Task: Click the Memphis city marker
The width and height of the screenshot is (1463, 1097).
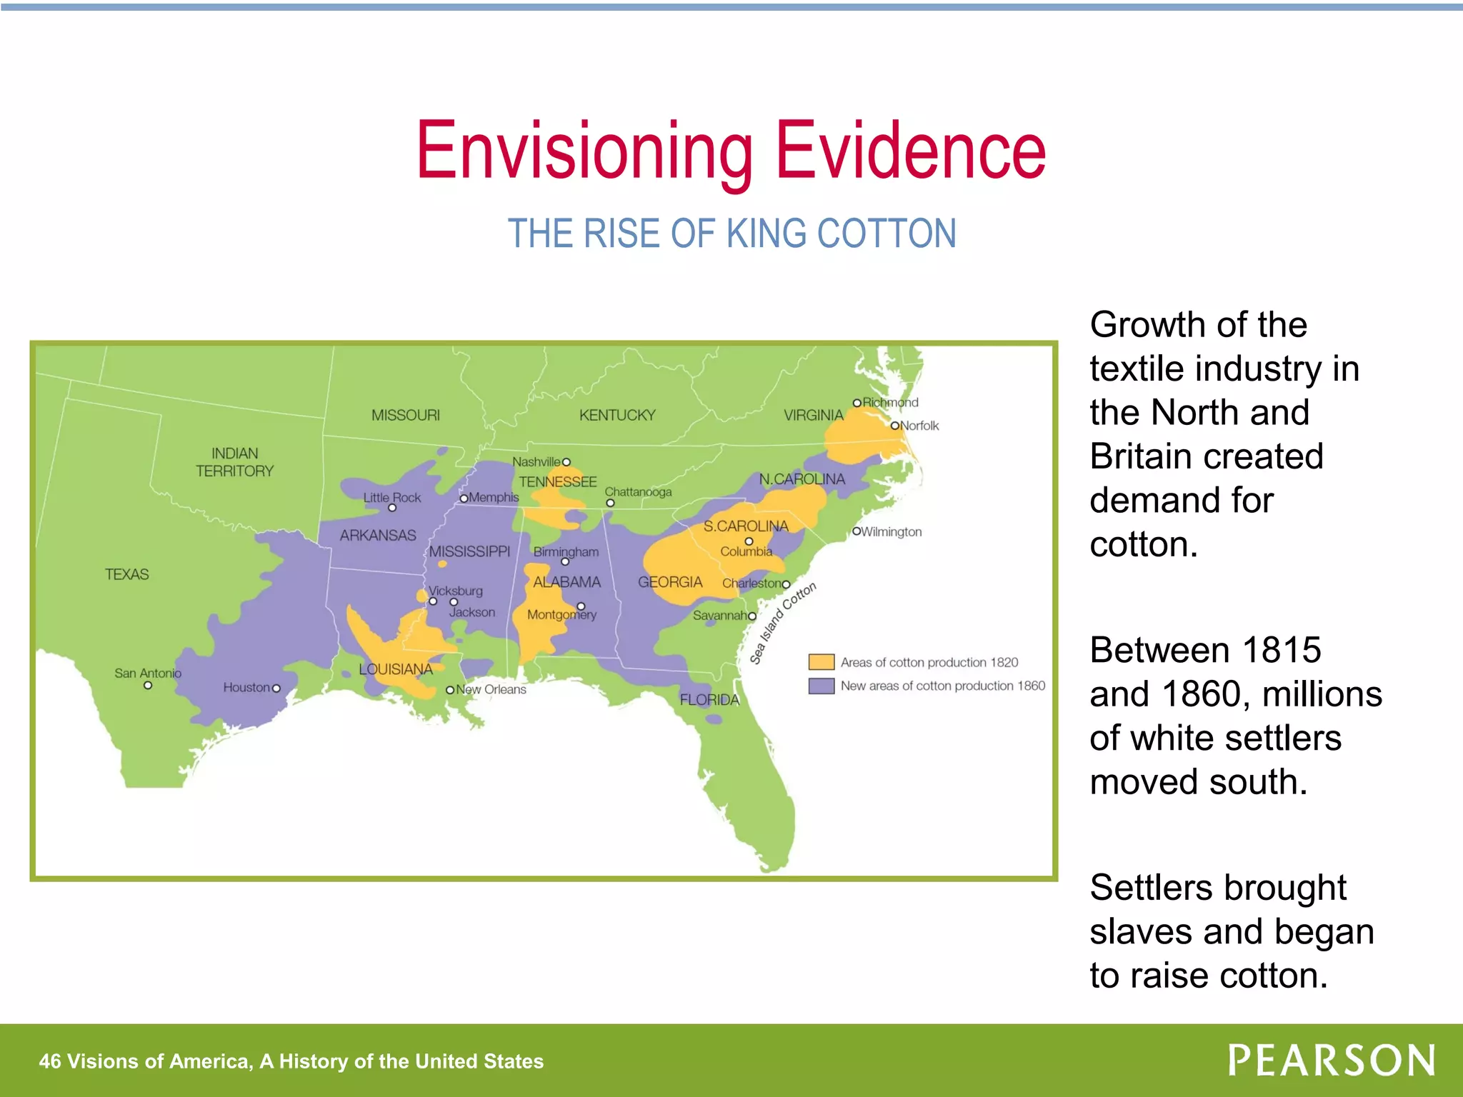Action: click(x=464, y=499)
